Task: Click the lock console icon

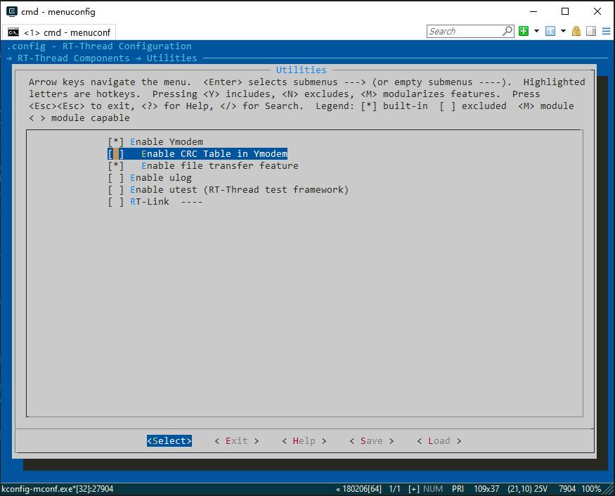Action: click(576, 31)
